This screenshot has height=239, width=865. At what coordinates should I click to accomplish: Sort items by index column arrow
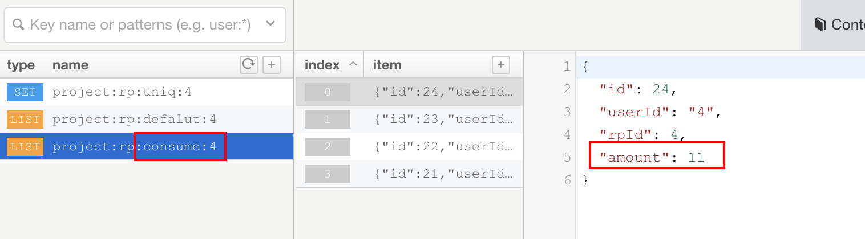tap(353, 65)
